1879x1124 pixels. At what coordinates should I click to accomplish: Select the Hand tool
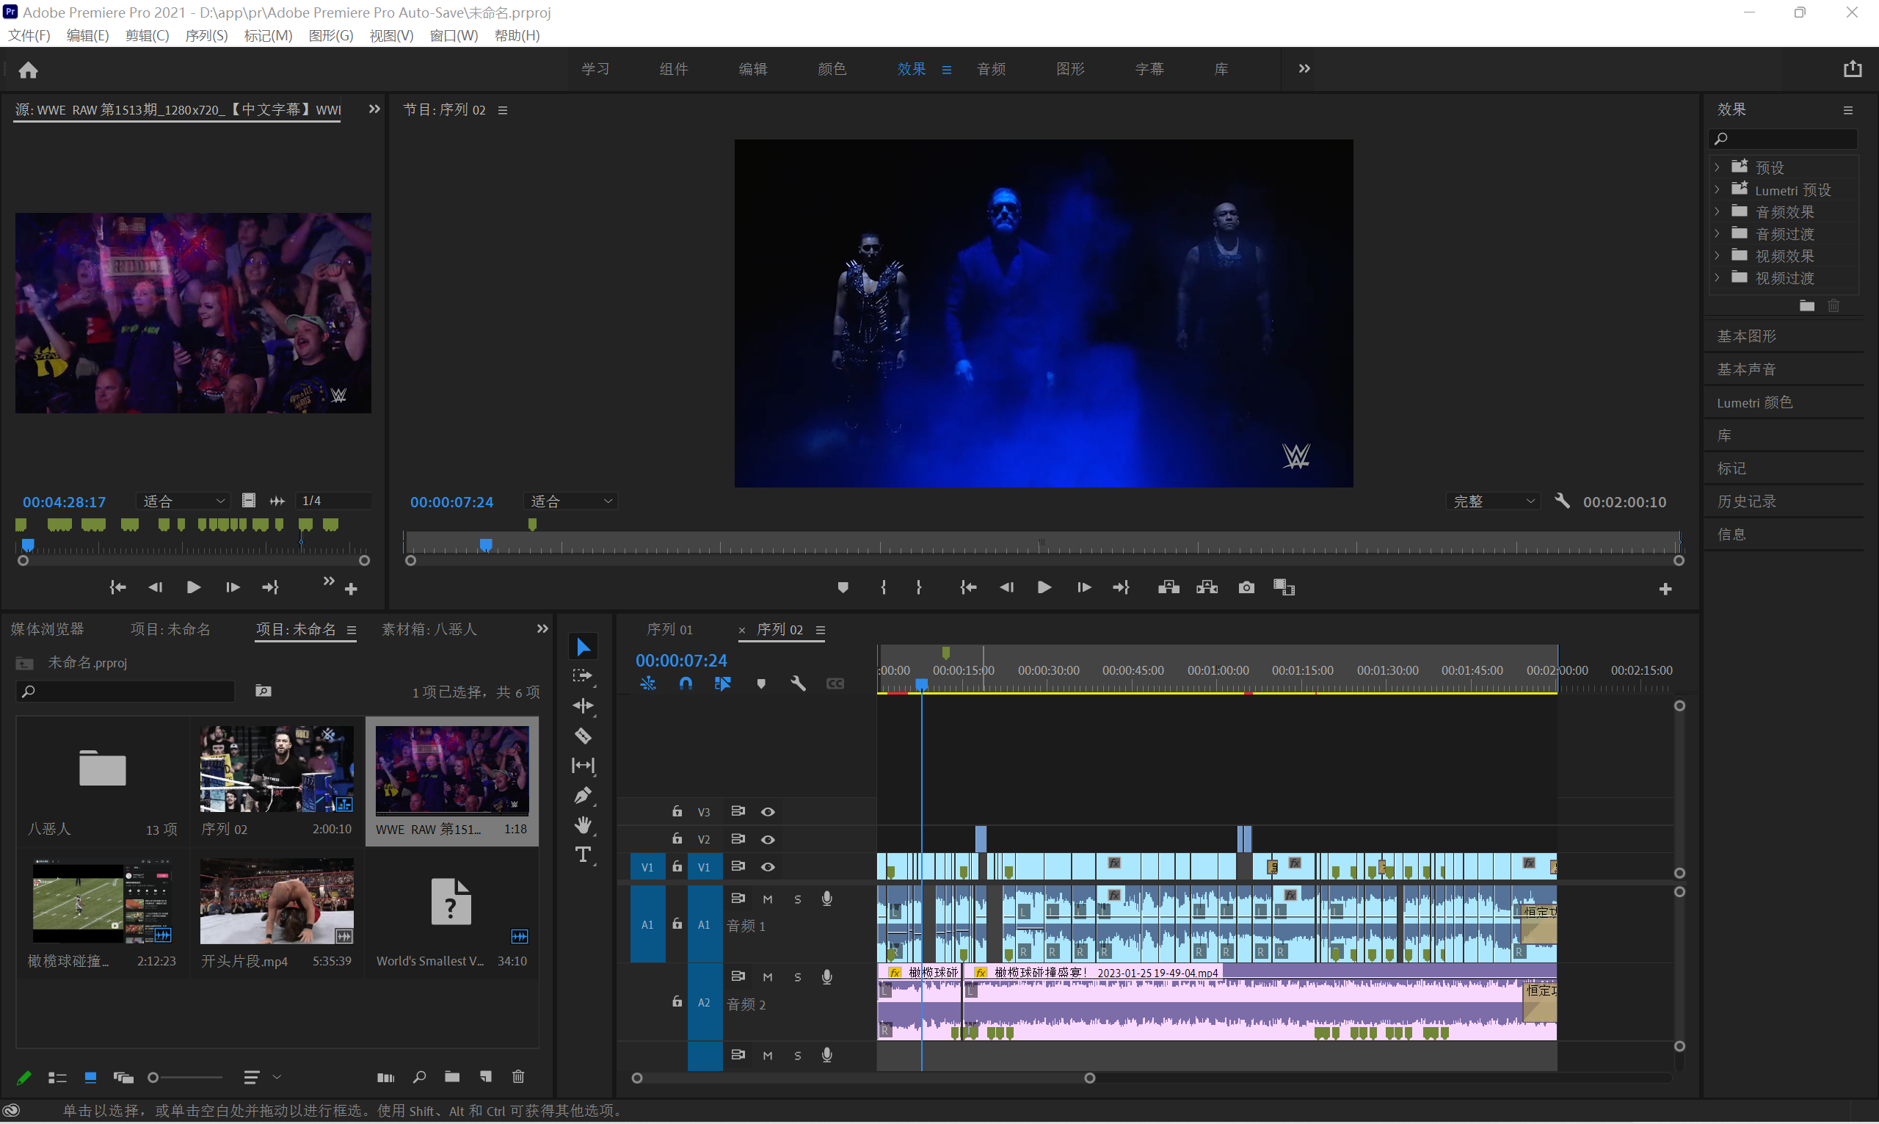pos(583,824)
